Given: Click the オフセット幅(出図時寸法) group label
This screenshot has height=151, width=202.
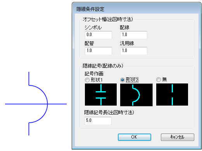Looking at the screenshot, I should [108, 19].
